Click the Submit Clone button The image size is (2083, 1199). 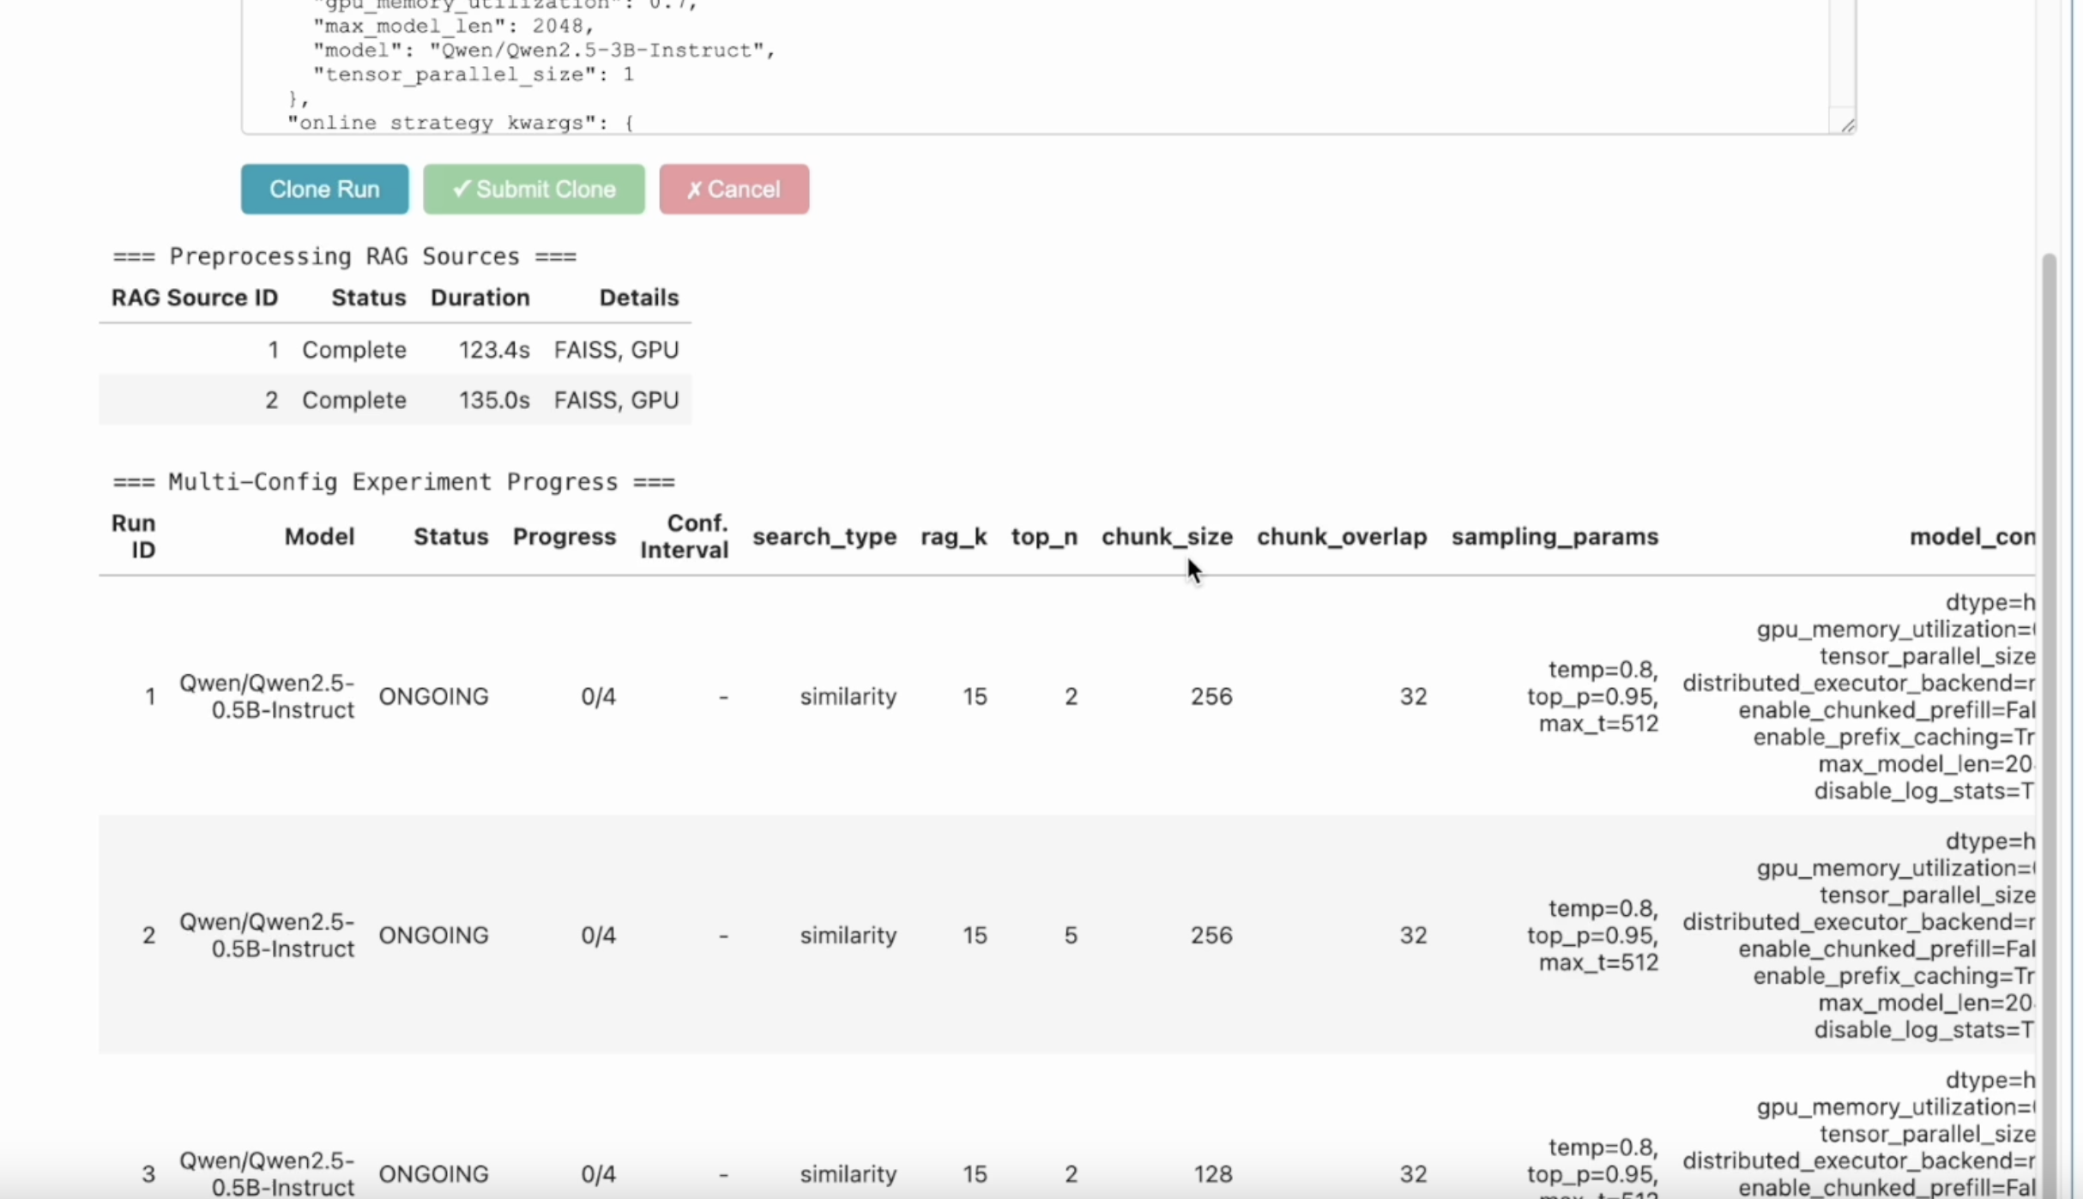coord(534,189)
